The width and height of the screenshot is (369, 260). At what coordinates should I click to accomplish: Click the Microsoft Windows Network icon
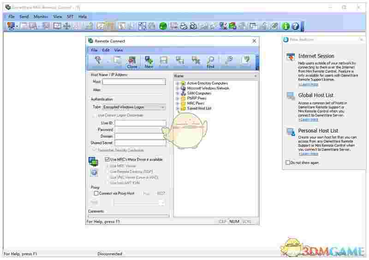tap(183, 88)
